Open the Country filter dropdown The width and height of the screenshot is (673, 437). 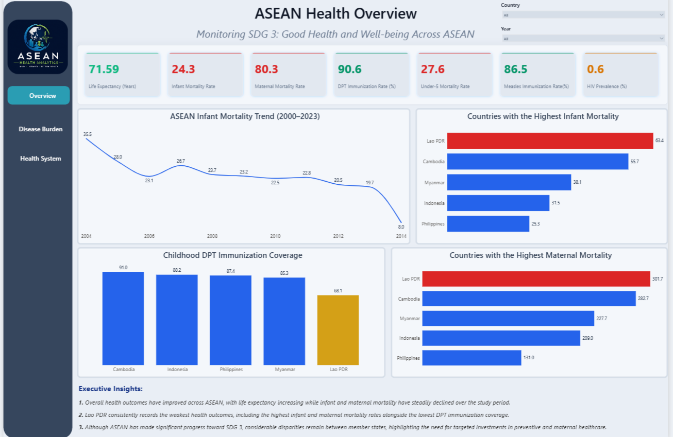pyautogui.click(x=583, y=15)
